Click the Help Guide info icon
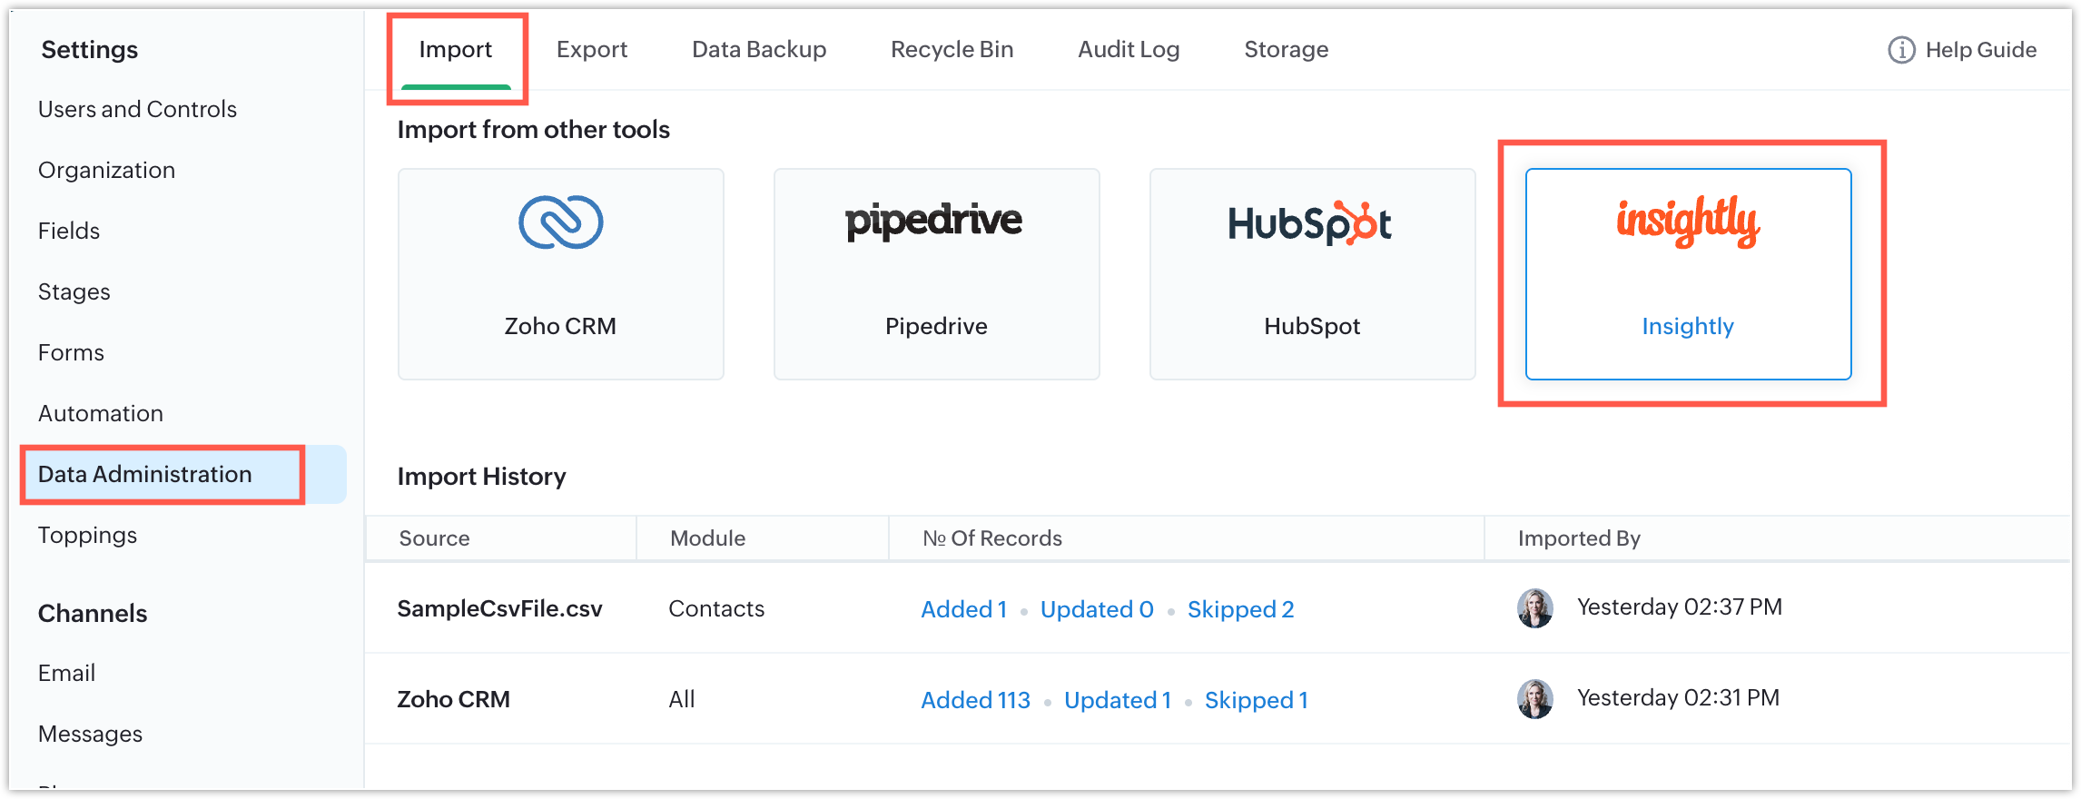The image size is (2081, 799). pyautogui.click(x=1901, y=50)
